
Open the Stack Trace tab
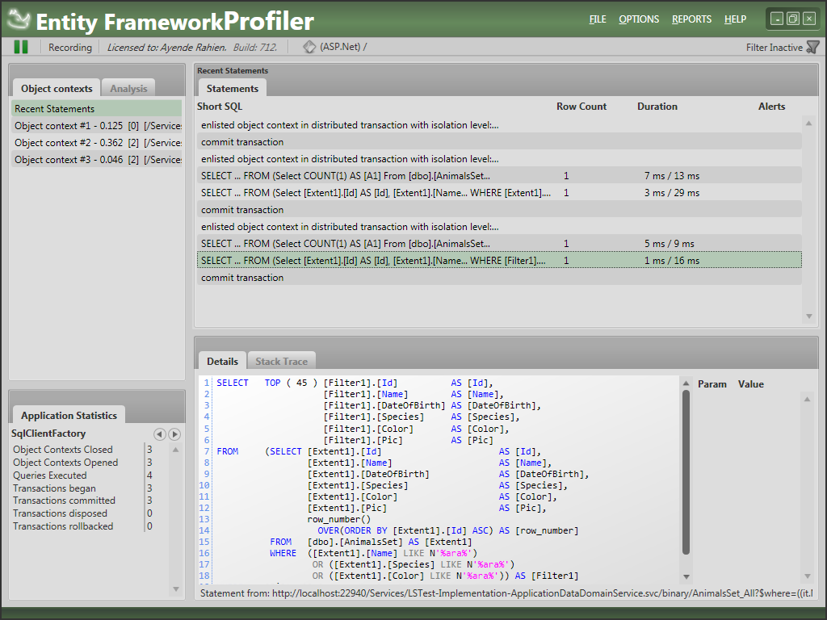[282, 361]
